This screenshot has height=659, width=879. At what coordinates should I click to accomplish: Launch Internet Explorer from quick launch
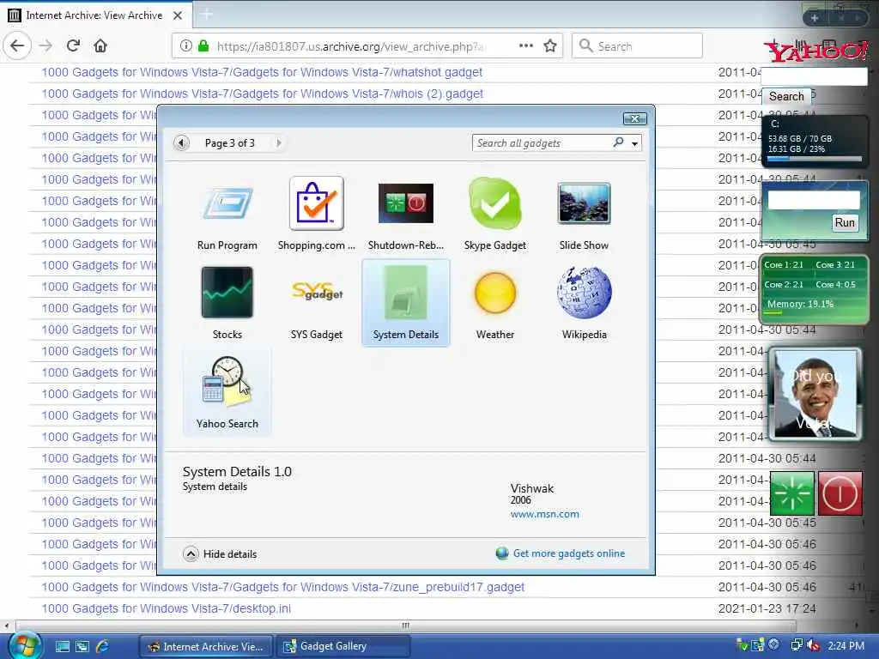click(x=103, y=646)
